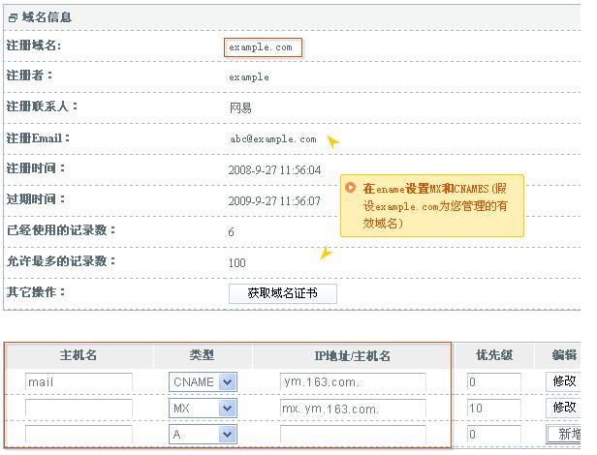
Task: Click the contact name 网易
Action: [240, 108]
